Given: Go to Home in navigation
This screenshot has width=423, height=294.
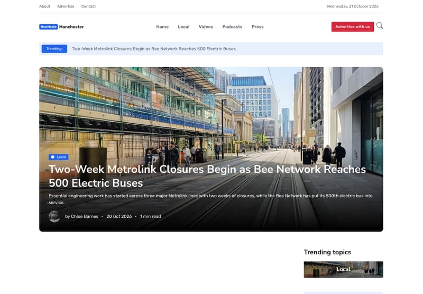Looking at the screenshot, I should point(162,26).
